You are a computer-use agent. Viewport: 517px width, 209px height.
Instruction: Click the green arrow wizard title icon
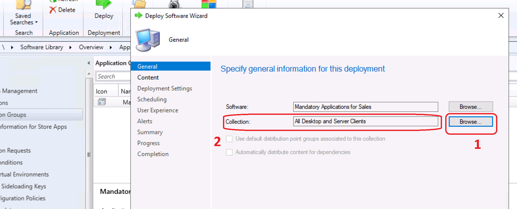click(x=139, y=15)
